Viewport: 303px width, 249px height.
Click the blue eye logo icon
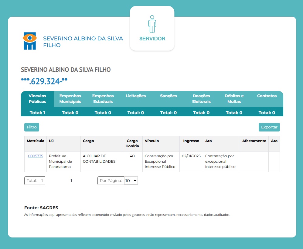pyautogui.click(x=30, y=41)
